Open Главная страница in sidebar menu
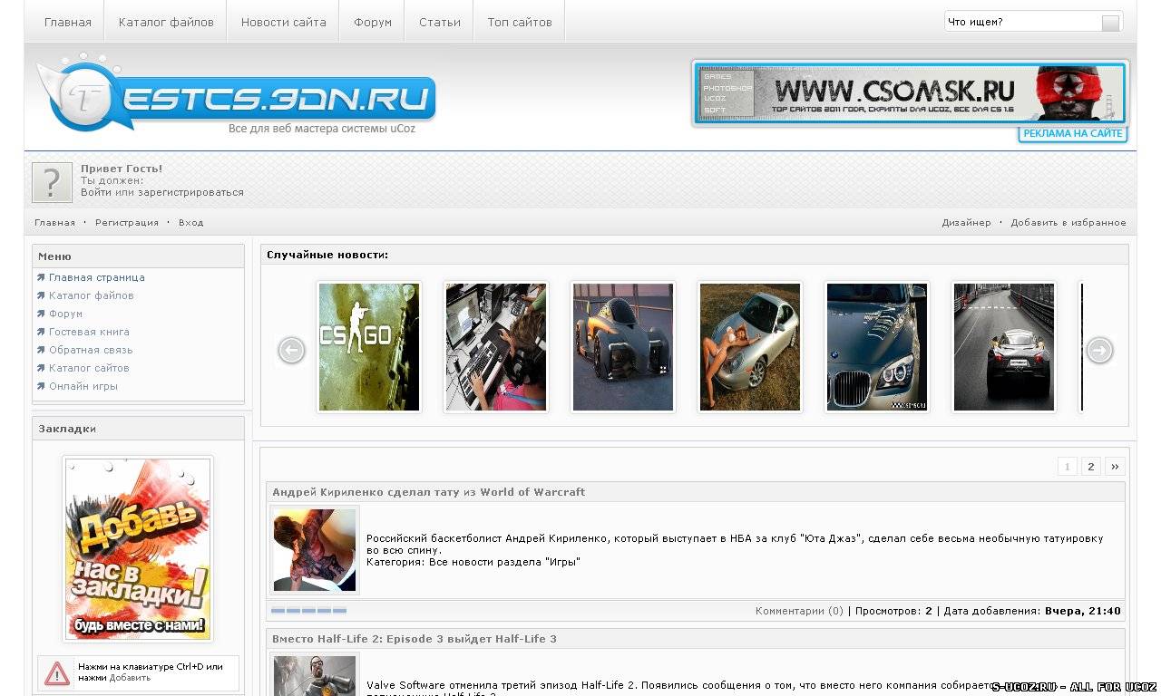1161x696 pixels. [x=97, y=277]
